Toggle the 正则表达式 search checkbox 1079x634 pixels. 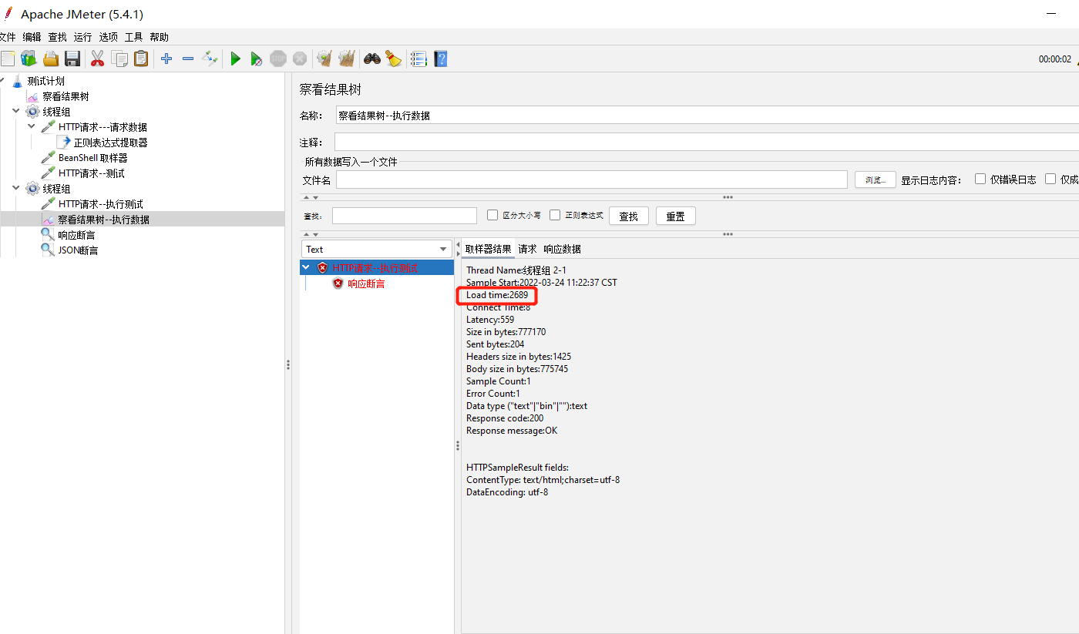pos(555,215)
